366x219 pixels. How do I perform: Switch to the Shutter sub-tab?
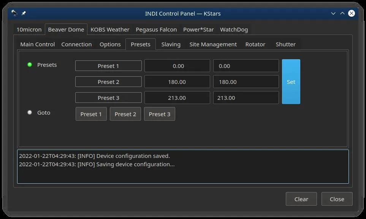pyautogui.click(x=286, y=44)
